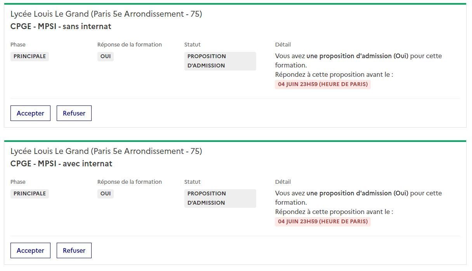Image resolution: width=472 pixels, height=271 pixels.
Task: Click the OUI badge for the avec internat formation
Action: 106,193
